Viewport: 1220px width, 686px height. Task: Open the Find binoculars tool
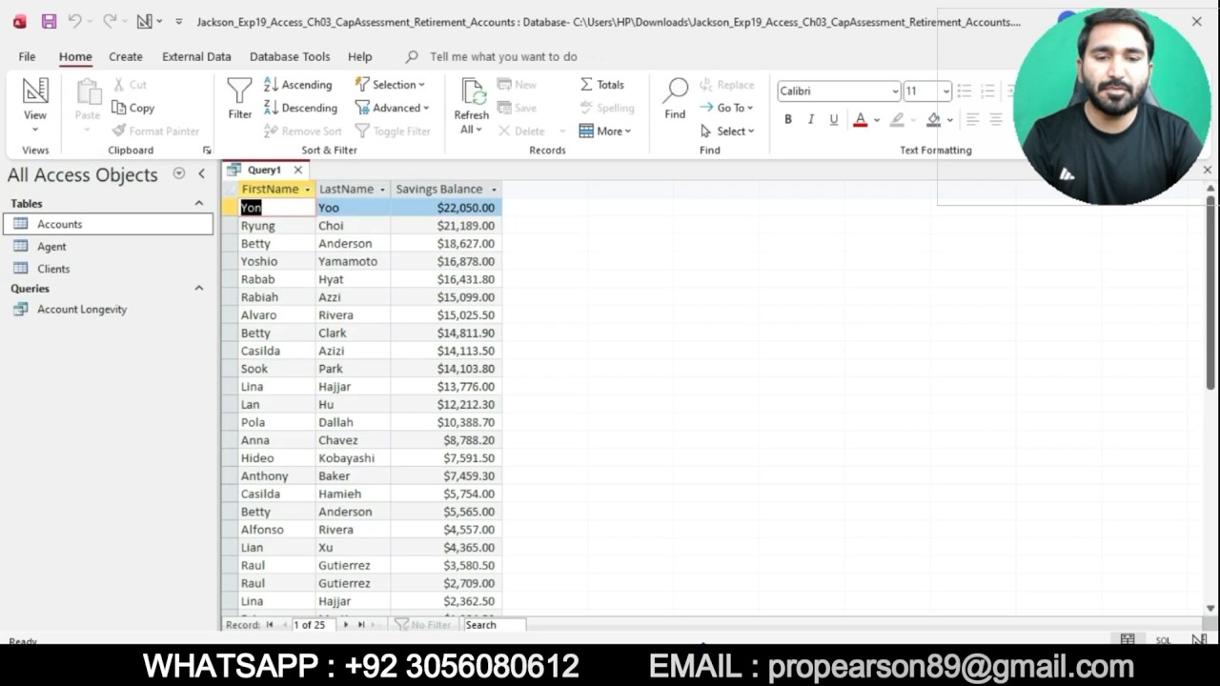coord(675,99)
